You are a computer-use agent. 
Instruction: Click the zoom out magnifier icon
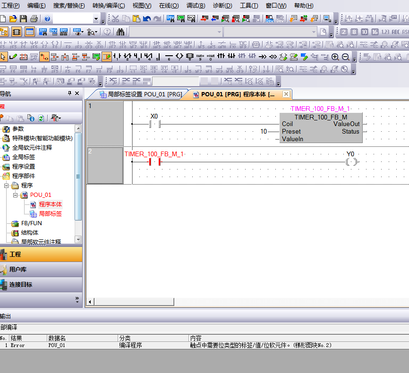[x=345, y=57]
